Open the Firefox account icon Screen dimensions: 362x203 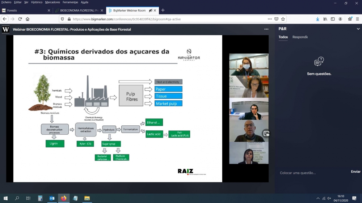tap(340, 19)
